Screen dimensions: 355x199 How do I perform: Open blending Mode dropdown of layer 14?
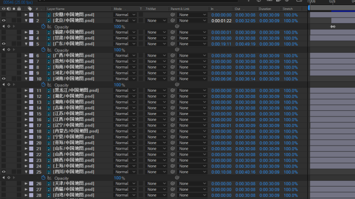(125, 108)
